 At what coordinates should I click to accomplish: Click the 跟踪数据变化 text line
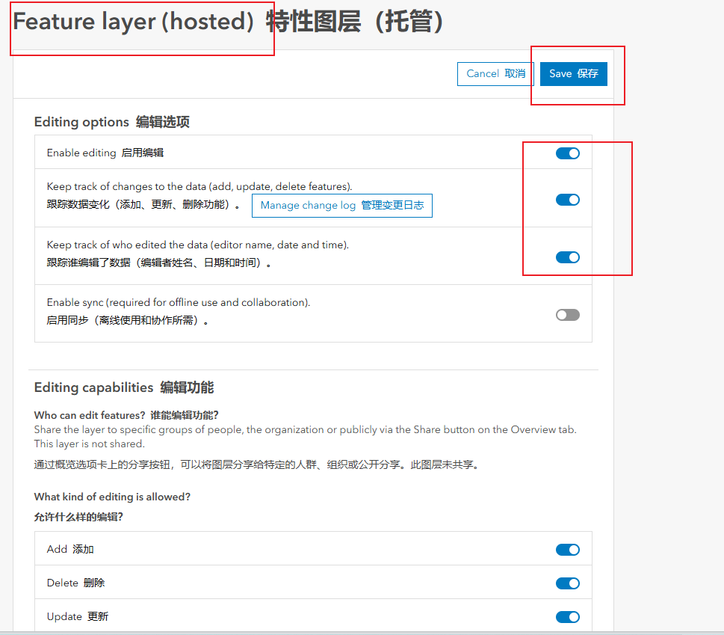click(x=143, y=205)
